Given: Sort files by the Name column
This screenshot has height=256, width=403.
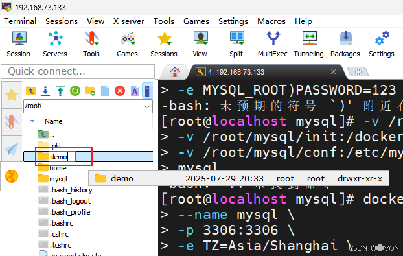Looking at the screenshot, I should click(x=54, y=121).
